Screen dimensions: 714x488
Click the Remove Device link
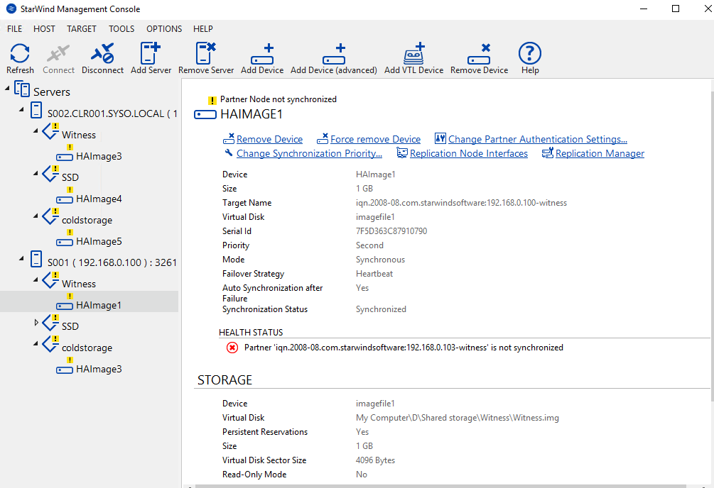(269, 139)
